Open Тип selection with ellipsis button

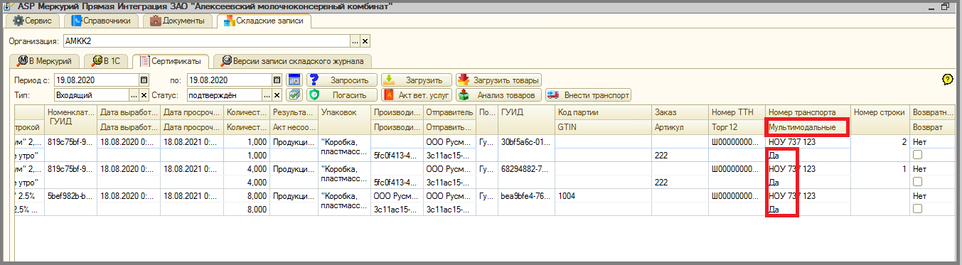click(x=134, y=94)
